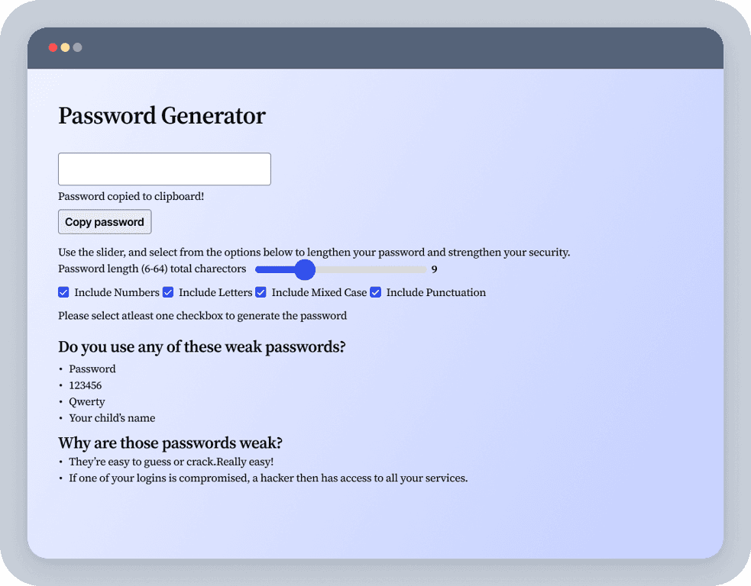Image resolution: width=751 pixels, height=586 pixels.
Task: Click the empty generated password field
Action: [x=164, y=169]
